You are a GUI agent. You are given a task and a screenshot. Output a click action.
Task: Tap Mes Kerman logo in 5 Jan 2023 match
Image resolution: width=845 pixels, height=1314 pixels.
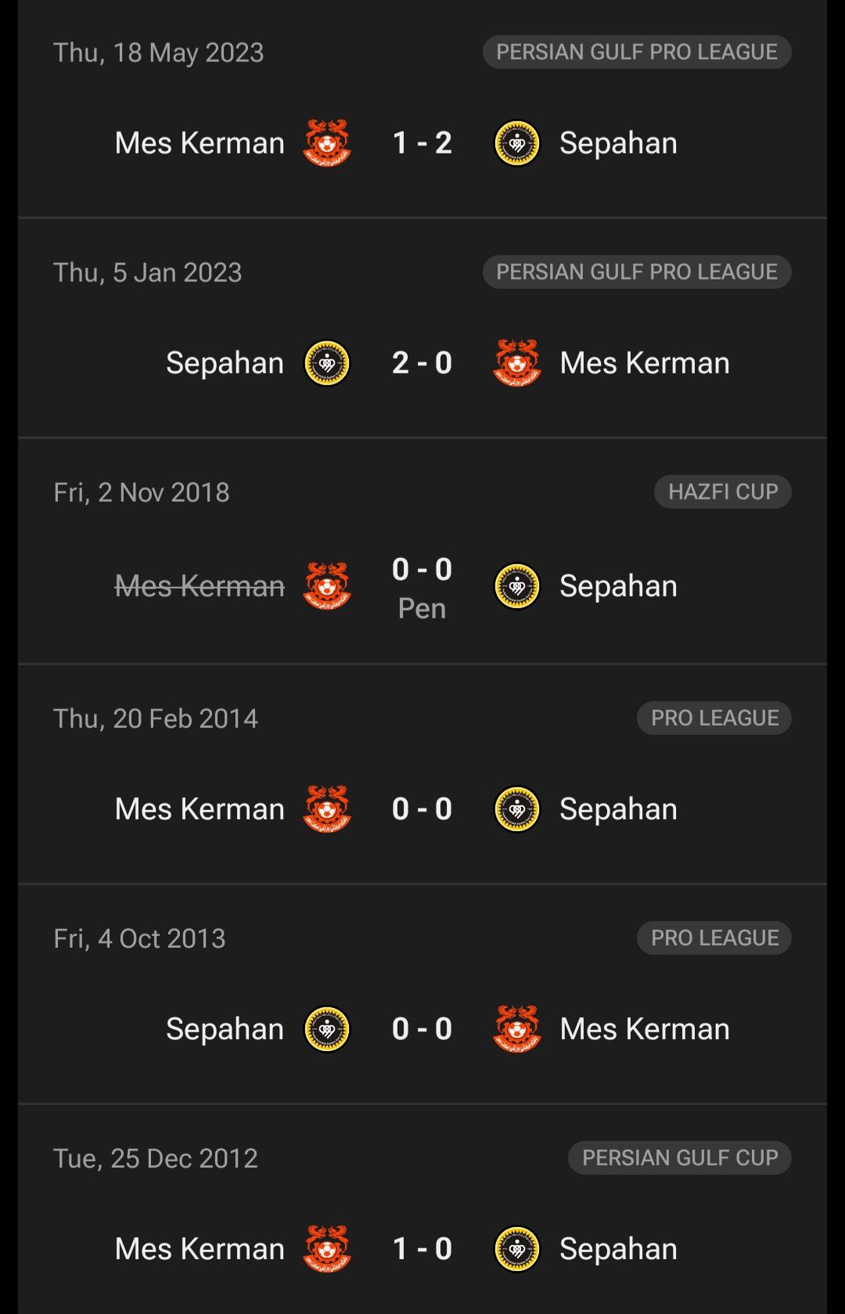[x=517, y=363]
